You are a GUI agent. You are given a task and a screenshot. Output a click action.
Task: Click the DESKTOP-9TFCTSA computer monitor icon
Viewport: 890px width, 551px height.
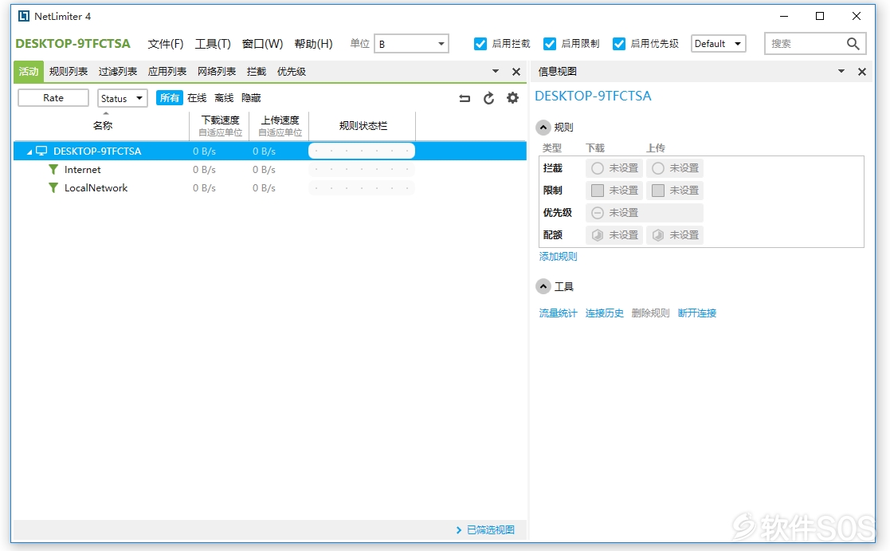coord(41,151)
